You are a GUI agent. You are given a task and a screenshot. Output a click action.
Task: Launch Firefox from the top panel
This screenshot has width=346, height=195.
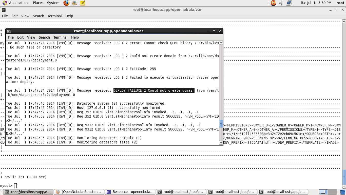click(x=66, y=3)
